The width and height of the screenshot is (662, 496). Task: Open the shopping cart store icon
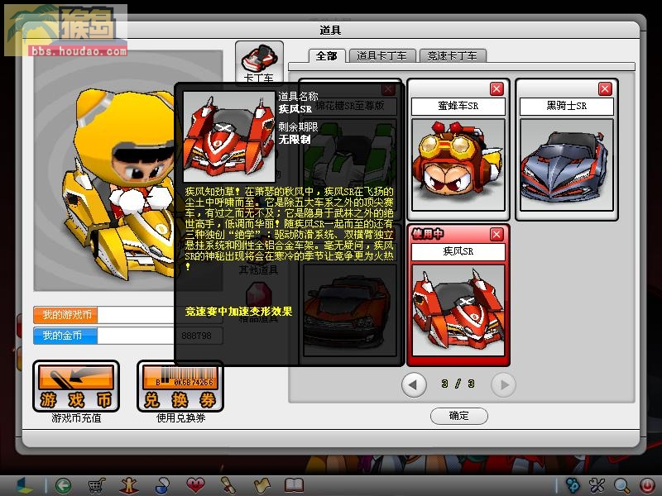pos(97,485)
